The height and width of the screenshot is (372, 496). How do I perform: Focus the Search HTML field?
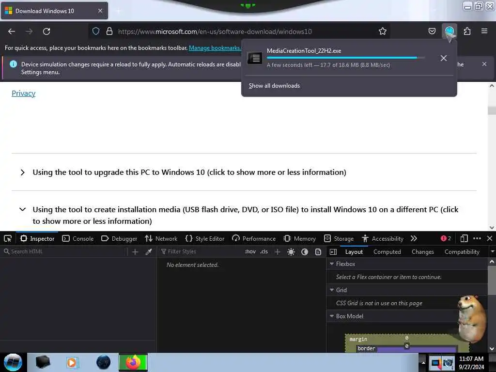[64, 251]
